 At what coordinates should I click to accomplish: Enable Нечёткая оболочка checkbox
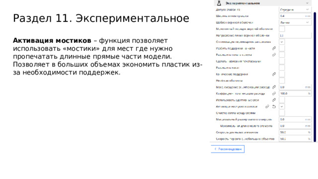[282, 81]
